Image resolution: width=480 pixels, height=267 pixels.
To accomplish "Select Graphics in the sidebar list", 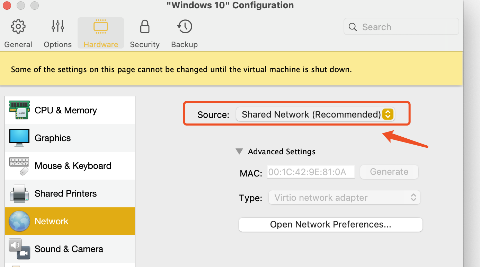I will pos(70,138).
